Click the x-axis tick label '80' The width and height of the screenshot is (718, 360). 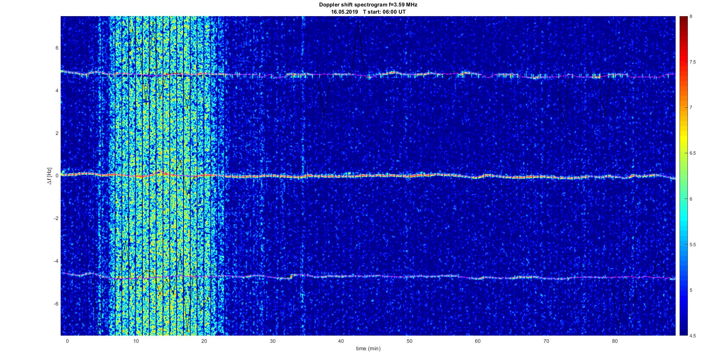click(x=615, y=341)
